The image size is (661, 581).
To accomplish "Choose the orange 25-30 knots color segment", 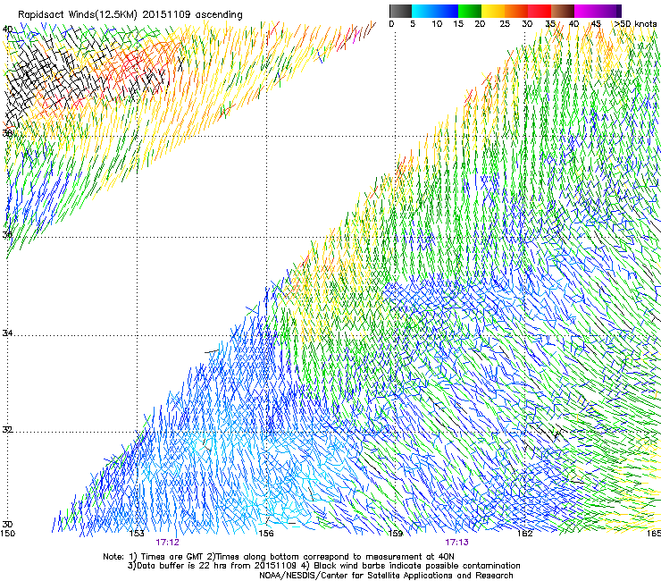I will pyautogui.click(x=516, y=11).
